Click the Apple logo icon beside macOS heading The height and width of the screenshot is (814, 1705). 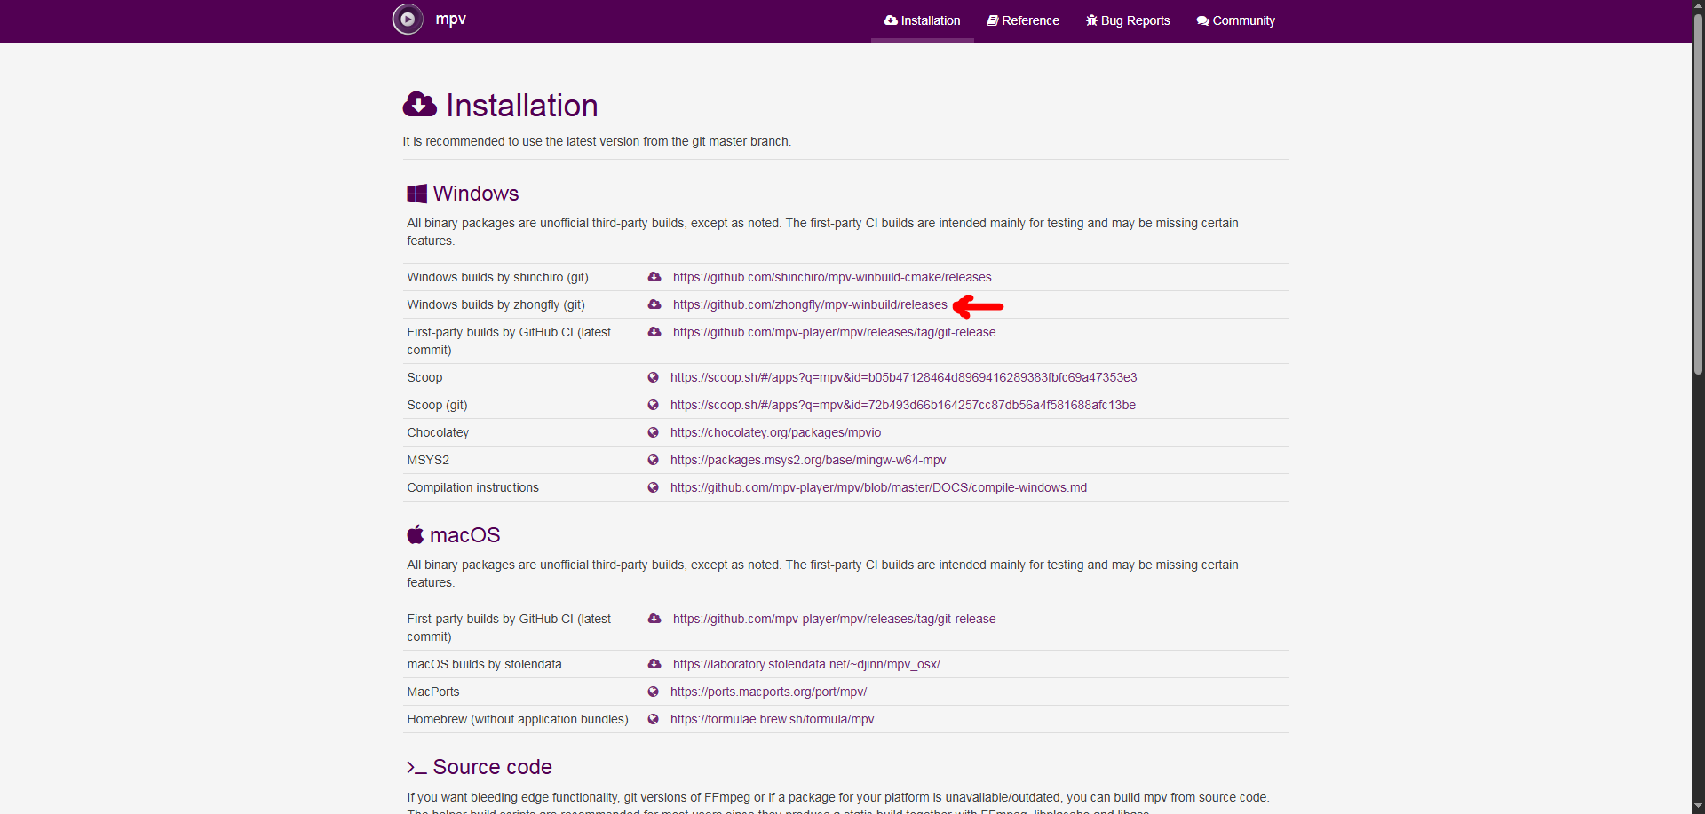[x=415, y=534]
